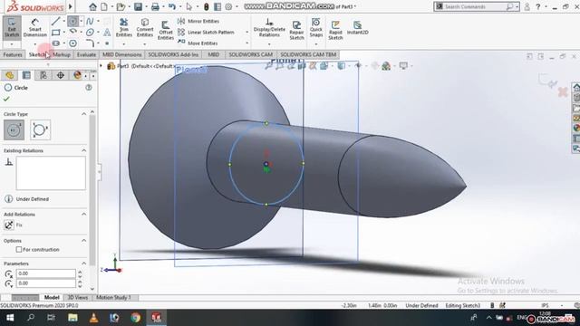Click Linear Sketch Pattern
The height and width of the screenshot is (326, 580).
(206, 33)
